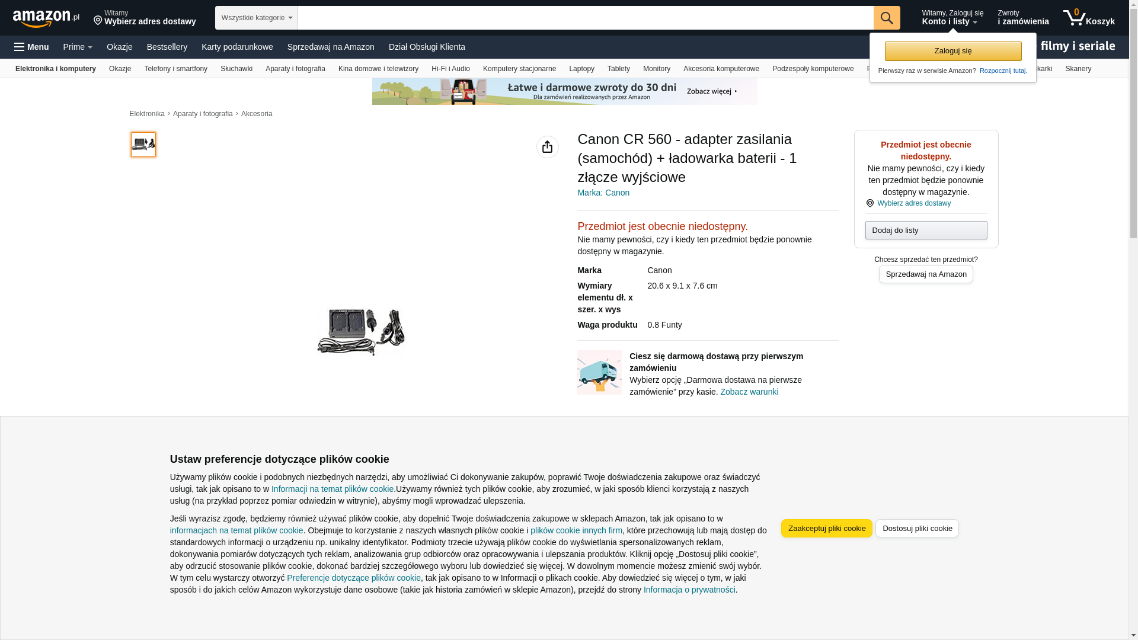Open the Wszystkie kategorie dropdown

(257, 18)
